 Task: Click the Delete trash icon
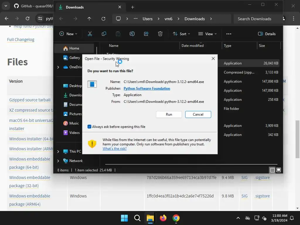coord(160,34)
